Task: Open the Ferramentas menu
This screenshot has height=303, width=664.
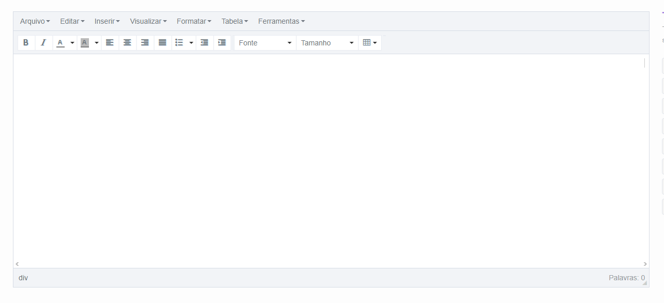Action: [x=281, y=21]
